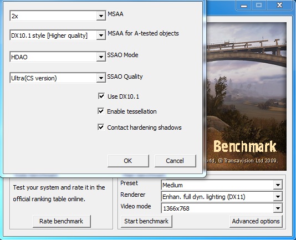296x240 pixels.
Task: Minimize the benchmark launcher window
Action: [244, 6]
